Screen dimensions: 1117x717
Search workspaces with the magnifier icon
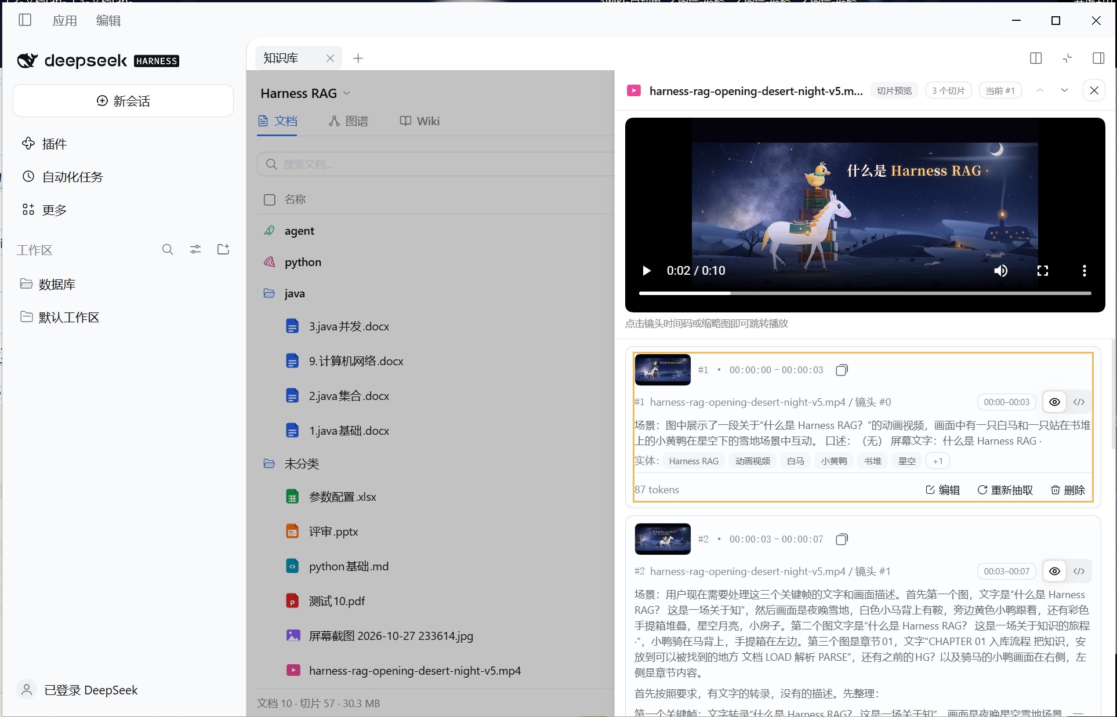[x=168, y=250]
